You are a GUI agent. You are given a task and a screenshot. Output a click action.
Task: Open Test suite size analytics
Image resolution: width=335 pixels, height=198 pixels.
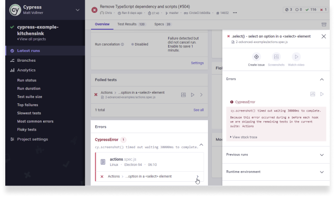pos(30,97)
